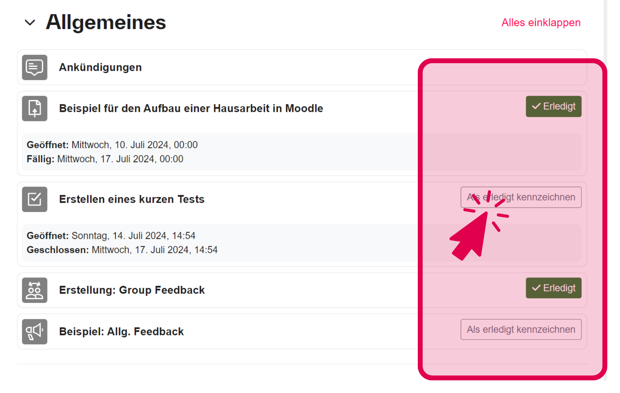
Task: Click the Group Feedback people icon
Action: click(34, 290)
